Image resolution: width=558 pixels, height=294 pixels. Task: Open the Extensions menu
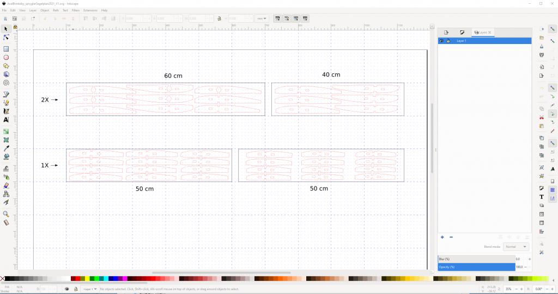90,10
